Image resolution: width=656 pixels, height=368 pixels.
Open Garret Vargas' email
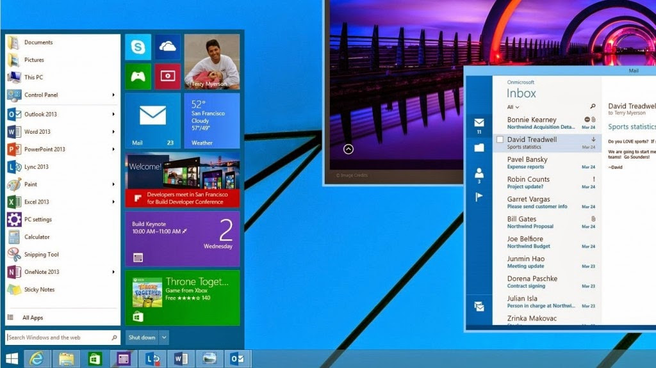[x=547, y=202]
